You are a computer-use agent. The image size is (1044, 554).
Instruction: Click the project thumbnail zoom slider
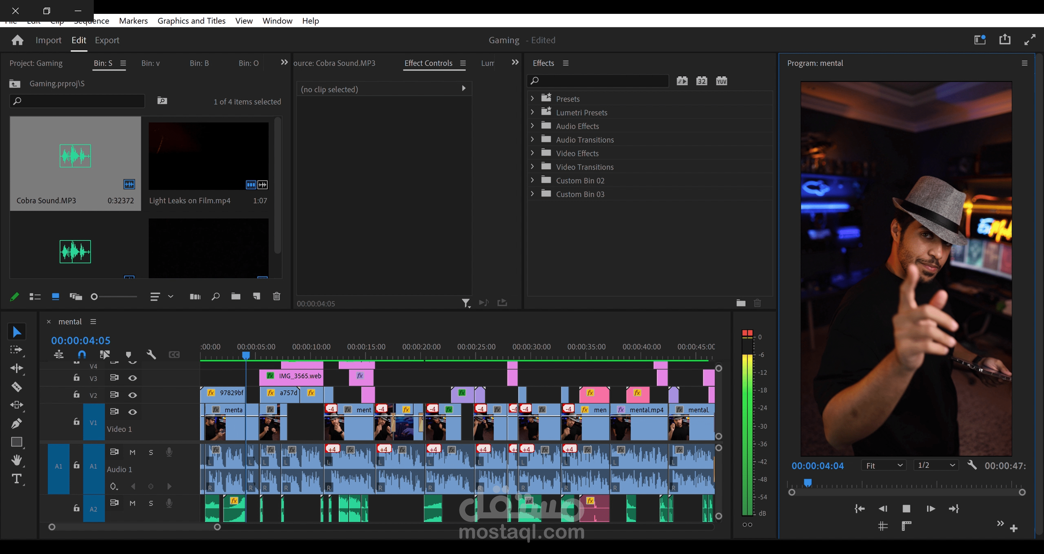click(94, 297)
